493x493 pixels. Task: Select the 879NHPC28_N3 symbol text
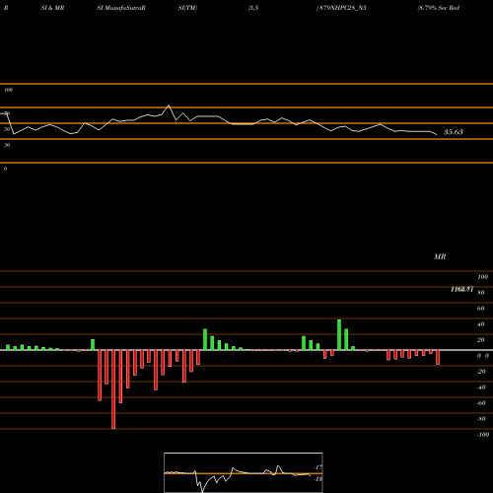click(343, 8)
